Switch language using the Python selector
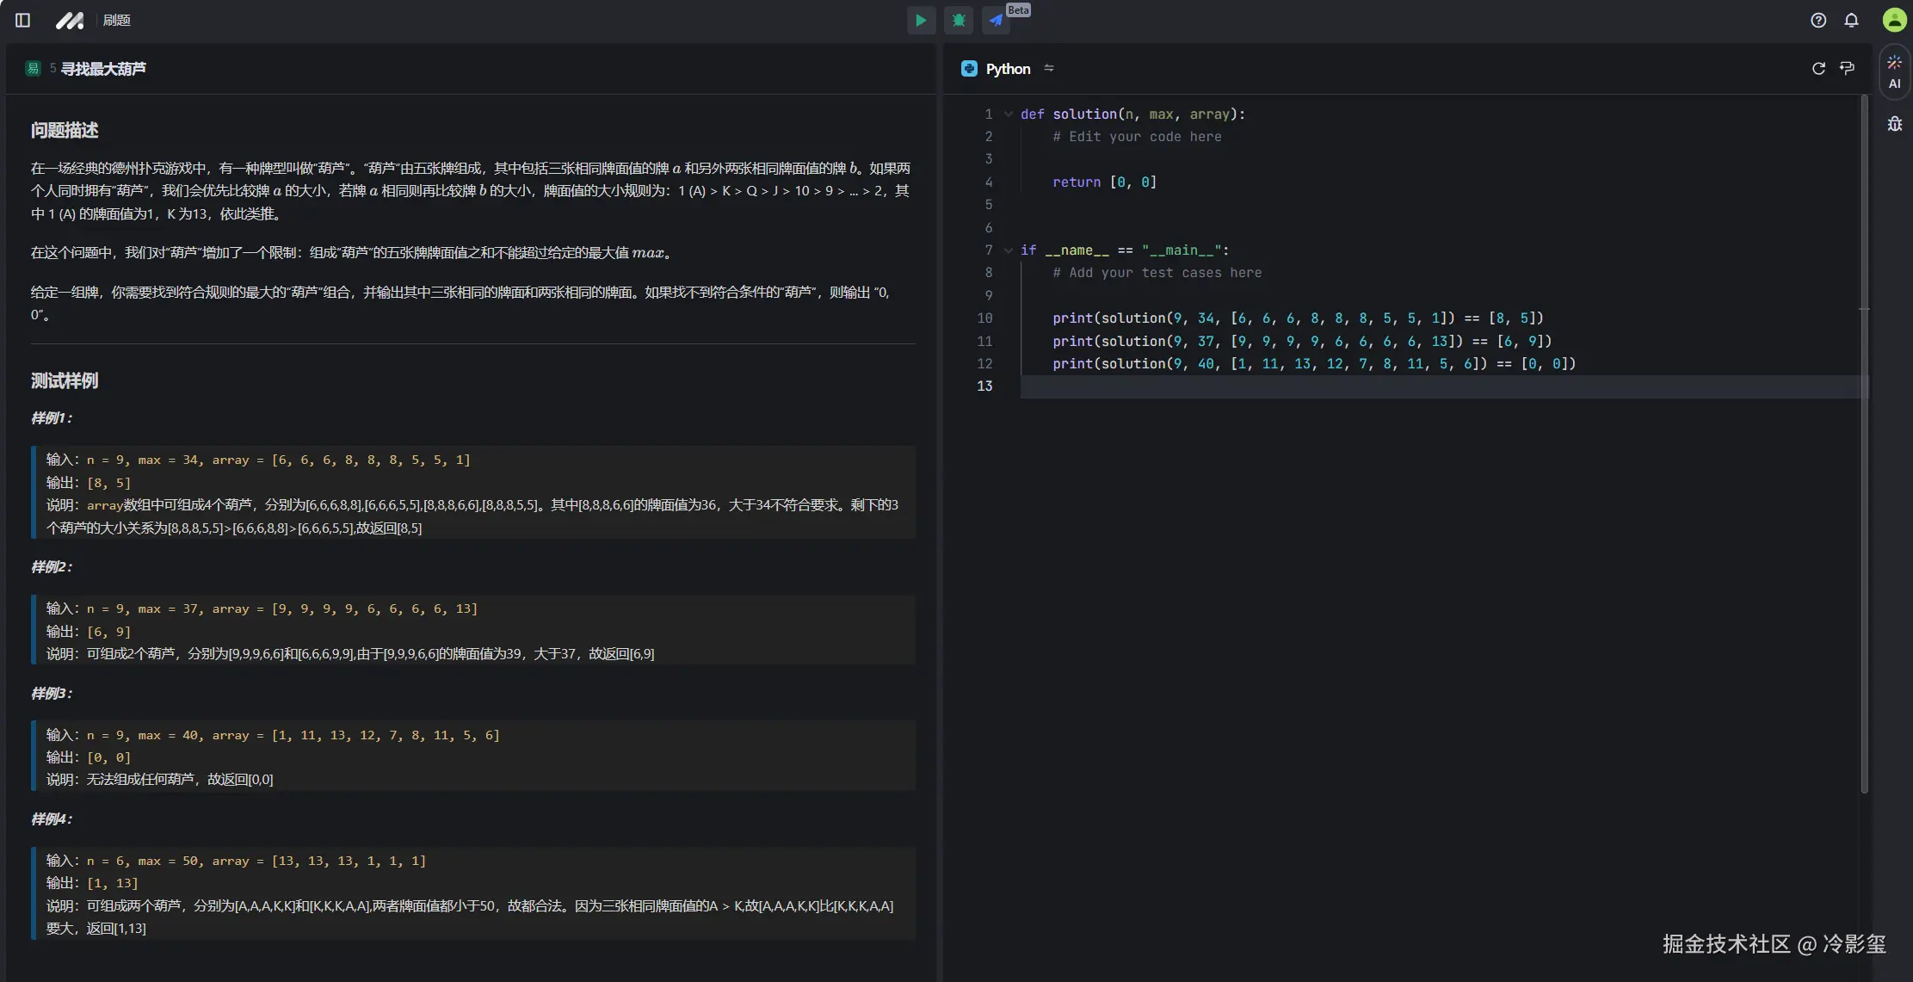1913x982 pixels. (1007, 69)
